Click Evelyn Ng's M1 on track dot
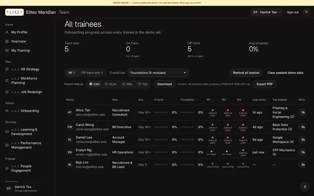The width and height of the screenshot is (314, 196). pos(211,152)
